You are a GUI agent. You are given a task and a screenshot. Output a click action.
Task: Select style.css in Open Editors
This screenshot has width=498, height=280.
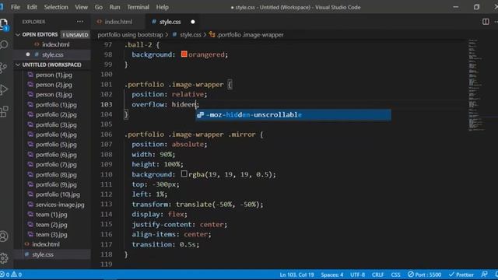52,54
